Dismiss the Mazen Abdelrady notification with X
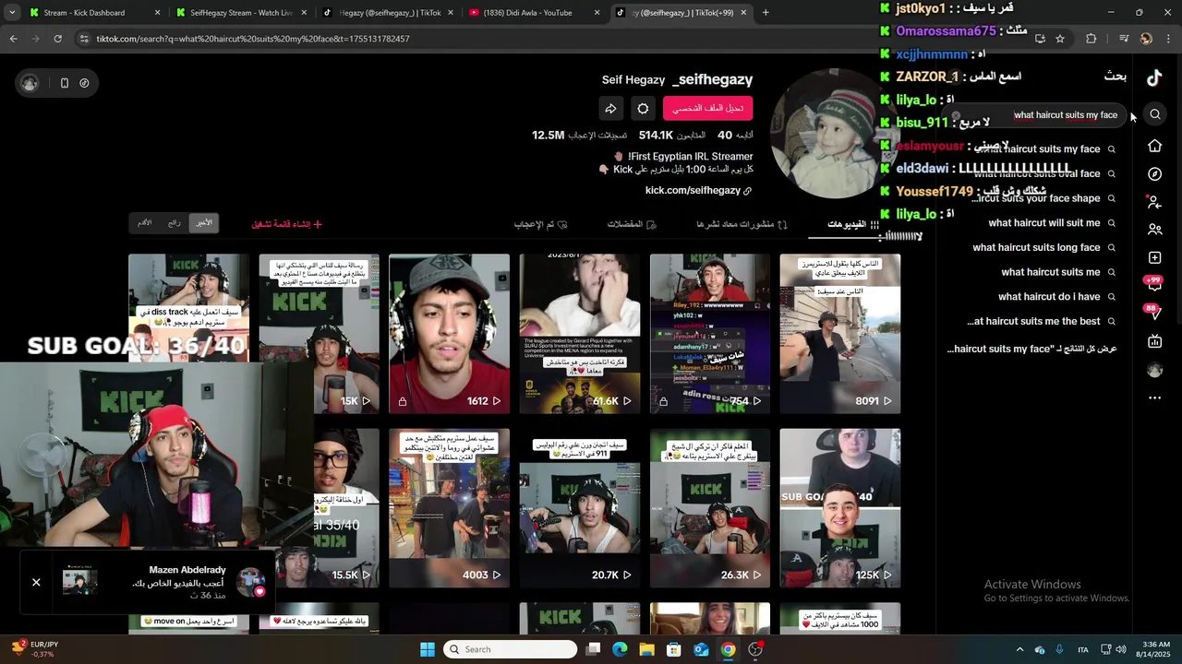1182x664 pixels. pos(36,582)
